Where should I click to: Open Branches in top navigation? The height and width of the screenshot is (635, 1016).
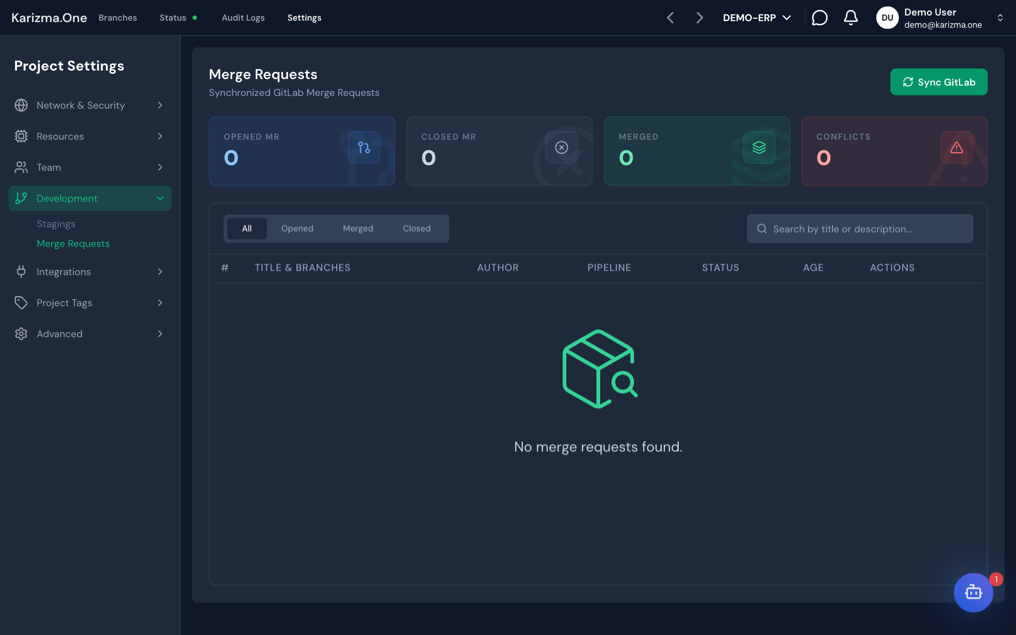[x=118, y=18]
